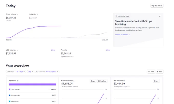
Task: Click the Pay out funds button
Action: click(157, 6)
